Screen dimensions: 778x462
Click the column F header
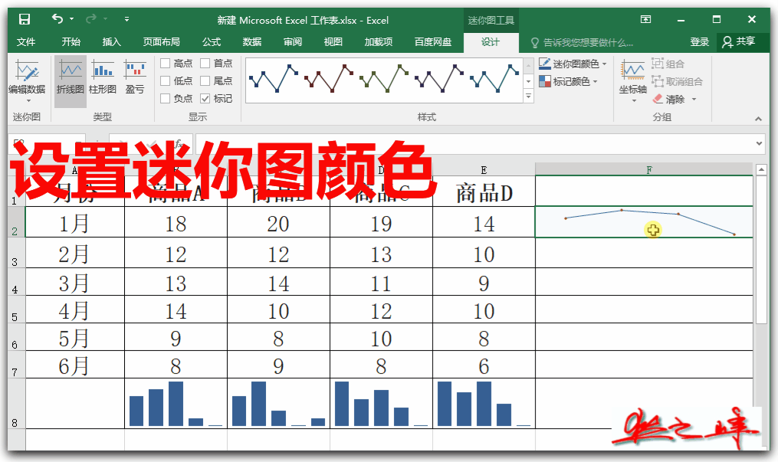point(644,169)
